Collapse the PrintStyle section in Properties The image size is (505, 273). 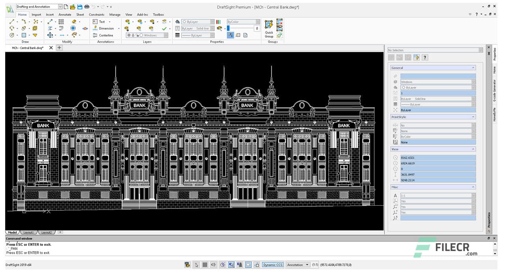(x=473, y=117)
